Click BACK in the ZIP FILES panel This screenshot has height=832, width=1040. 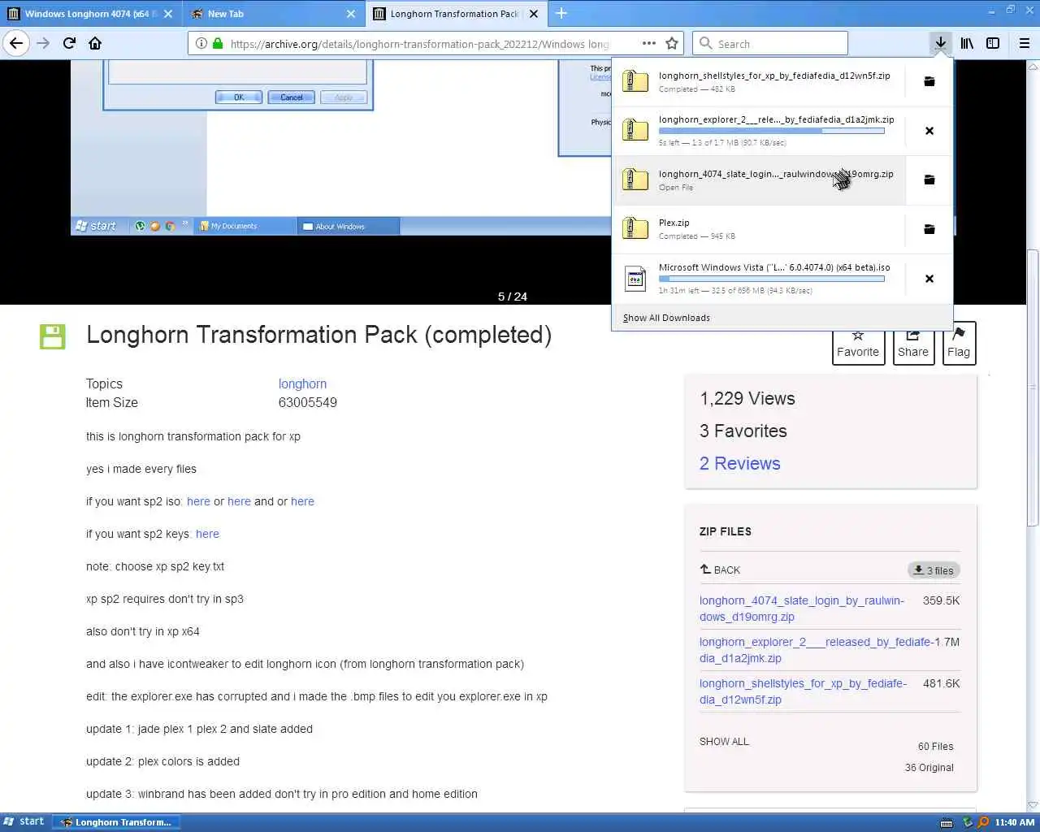720,570
